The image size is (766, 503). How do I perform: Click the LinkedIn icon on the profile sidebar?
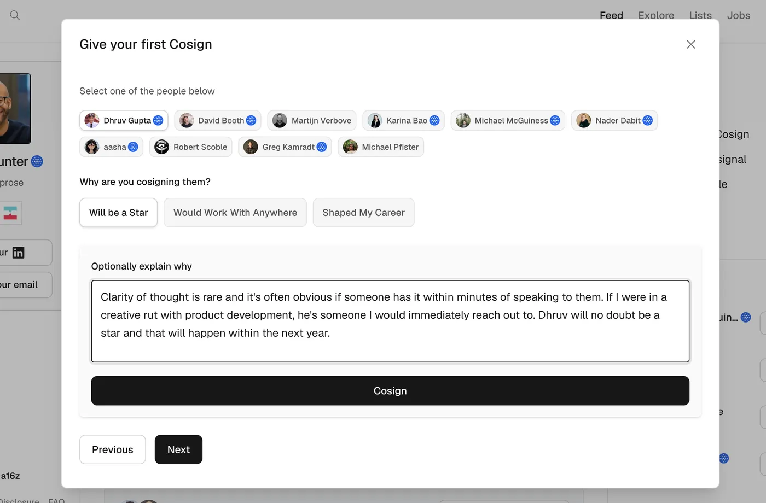pyautogui.click(x=19, y=253)
